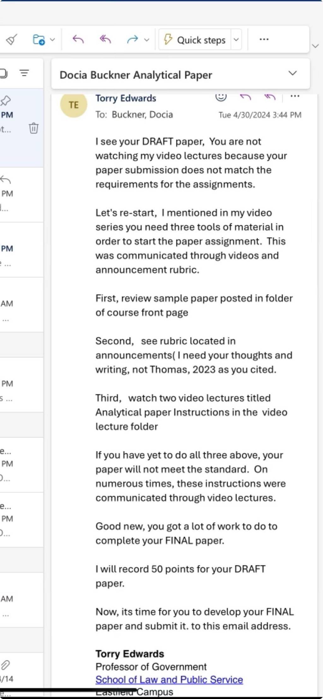This screenshot has width=323, height=699.
Task: Click the Quick steps button
Action: 195,40
